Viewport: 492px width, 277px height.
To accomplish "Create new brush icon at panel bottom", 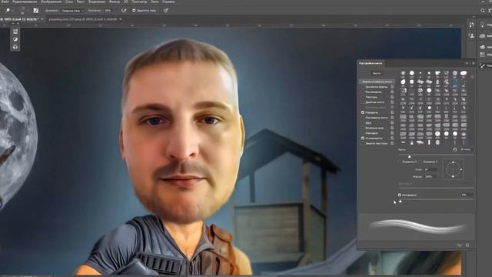I will click(467, 245).
